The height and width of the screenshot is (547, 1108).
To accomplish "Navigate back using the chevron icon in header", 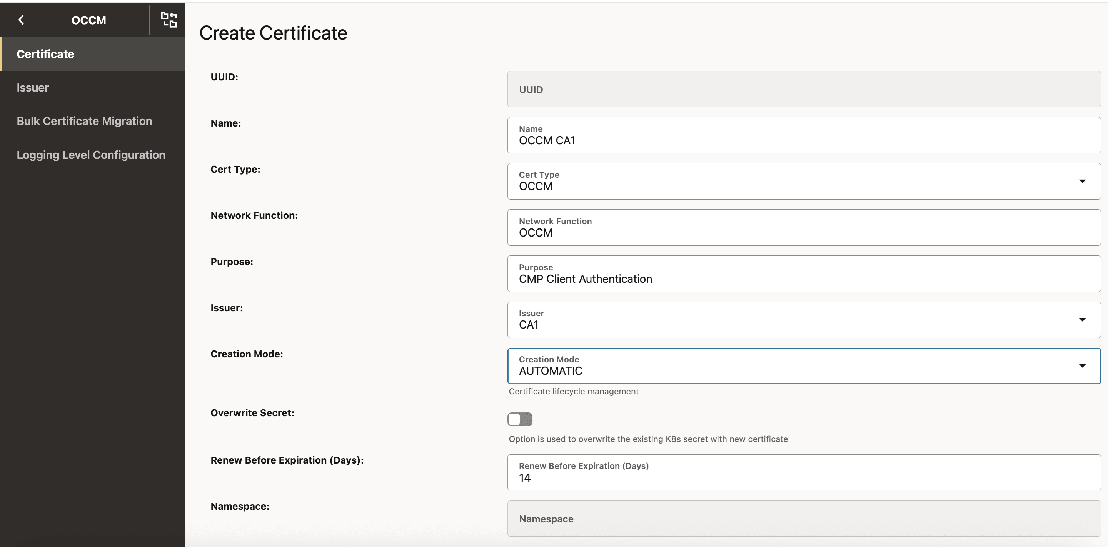I will [22, 20].
